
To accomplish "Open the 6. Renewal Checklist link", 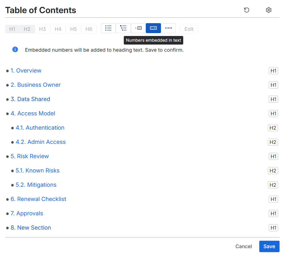I will (x=38, y=199).
